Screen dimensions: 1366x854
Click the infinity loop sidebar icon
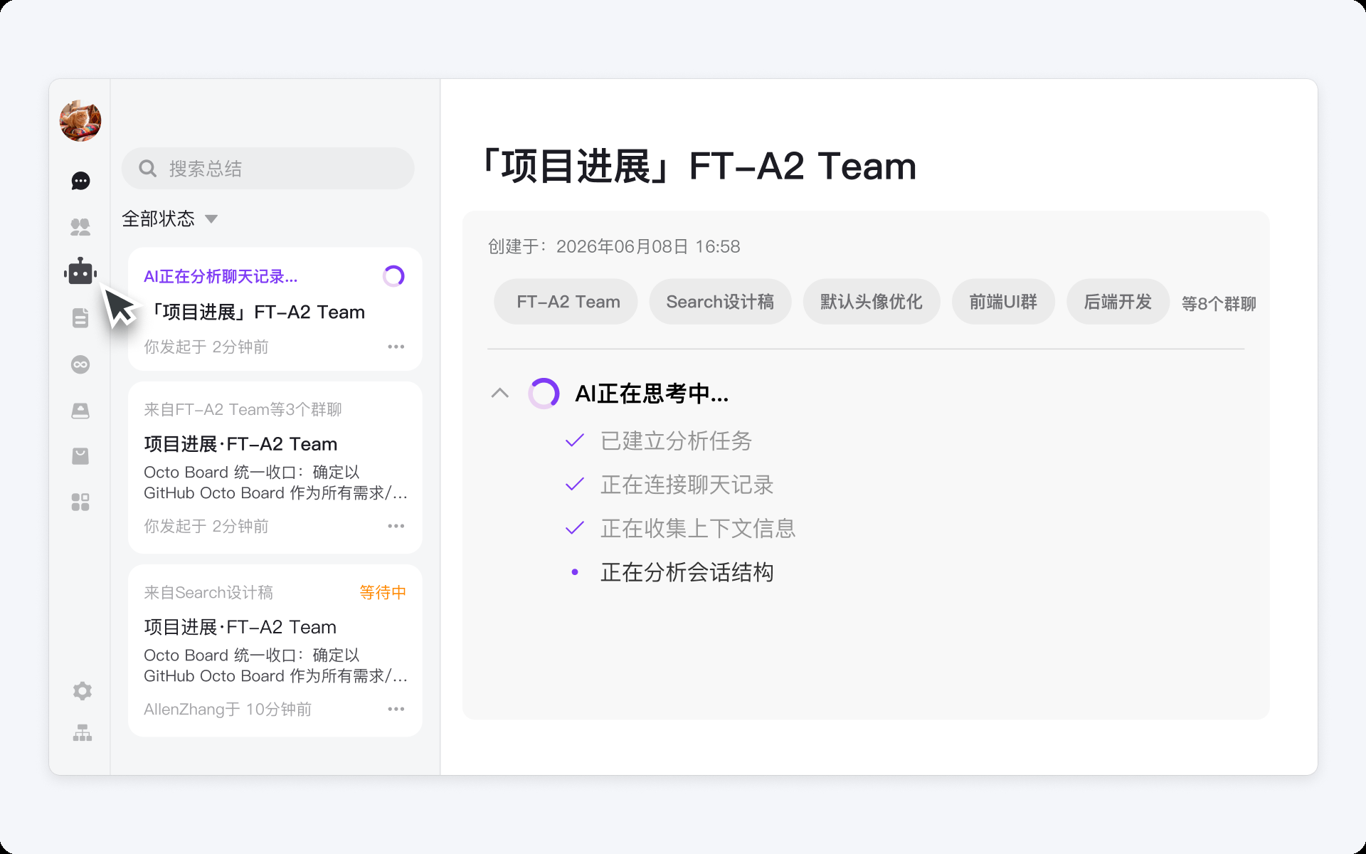80,364
